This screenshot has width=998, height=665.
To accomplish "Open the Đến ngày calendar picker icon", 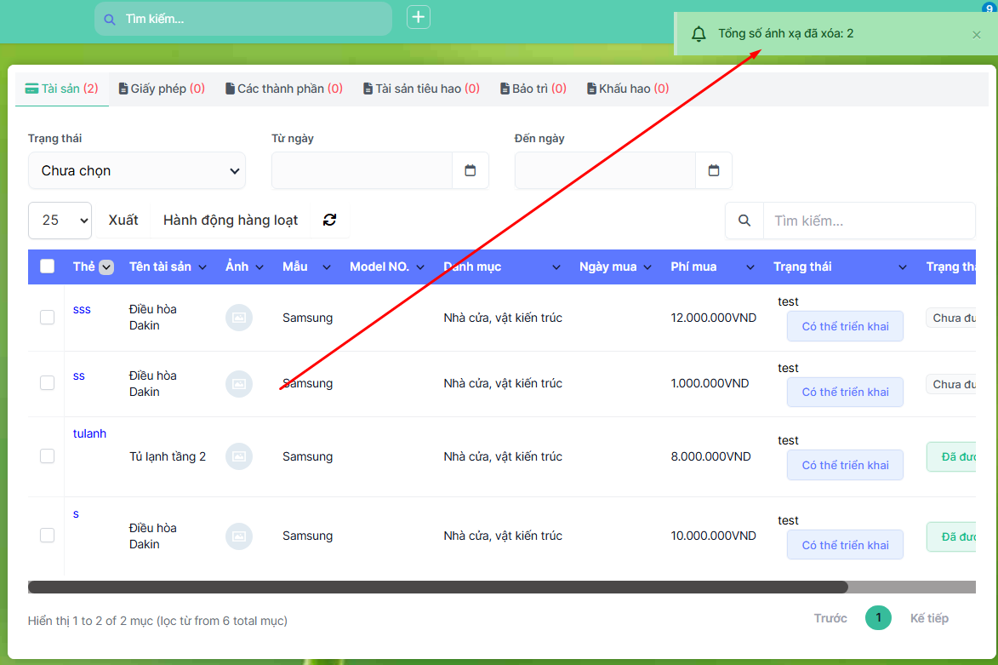I will tap(714, 170).
